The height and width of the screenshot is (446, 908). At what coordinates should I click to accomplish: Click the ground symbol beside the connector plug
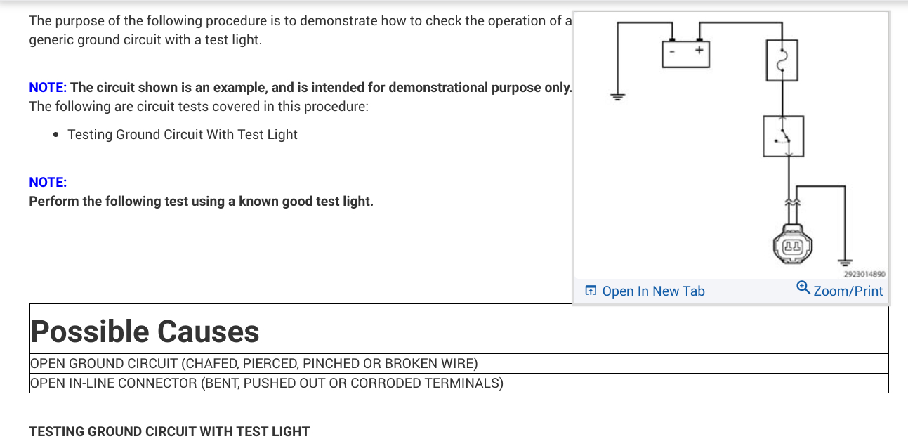pos(845,261)
